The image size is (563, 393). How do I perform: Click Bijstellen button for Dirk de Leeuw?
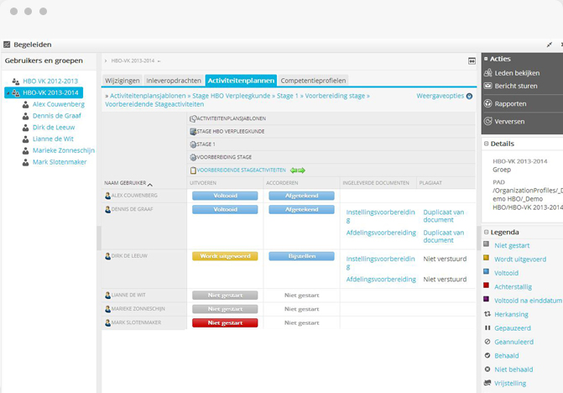click(x=301, y=256)
